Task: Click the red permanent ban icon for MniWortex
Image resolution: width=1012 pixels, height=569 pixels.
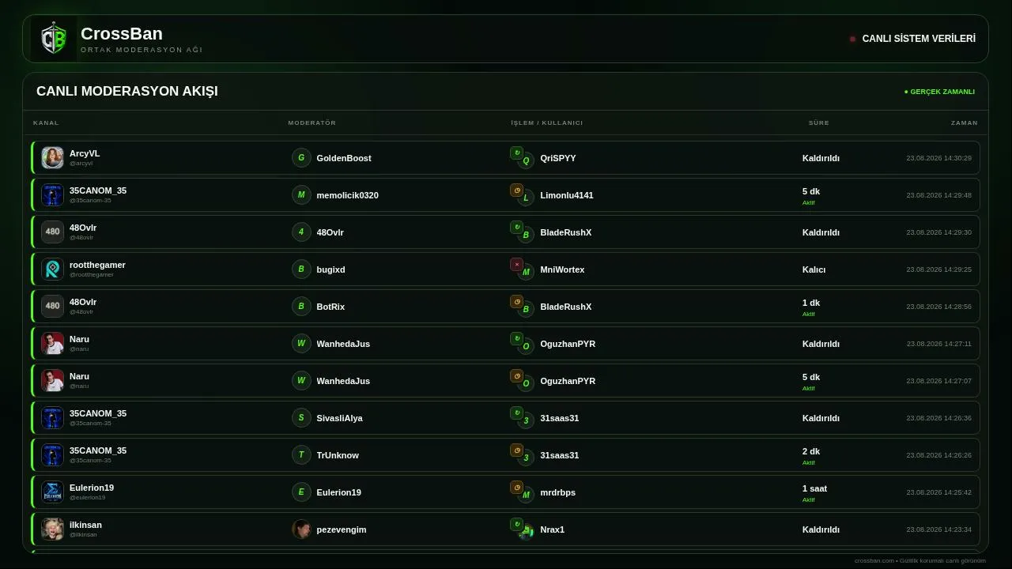Action: point(516,265)
